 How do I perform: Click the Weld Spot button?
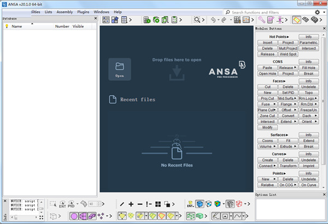point(288,54)
